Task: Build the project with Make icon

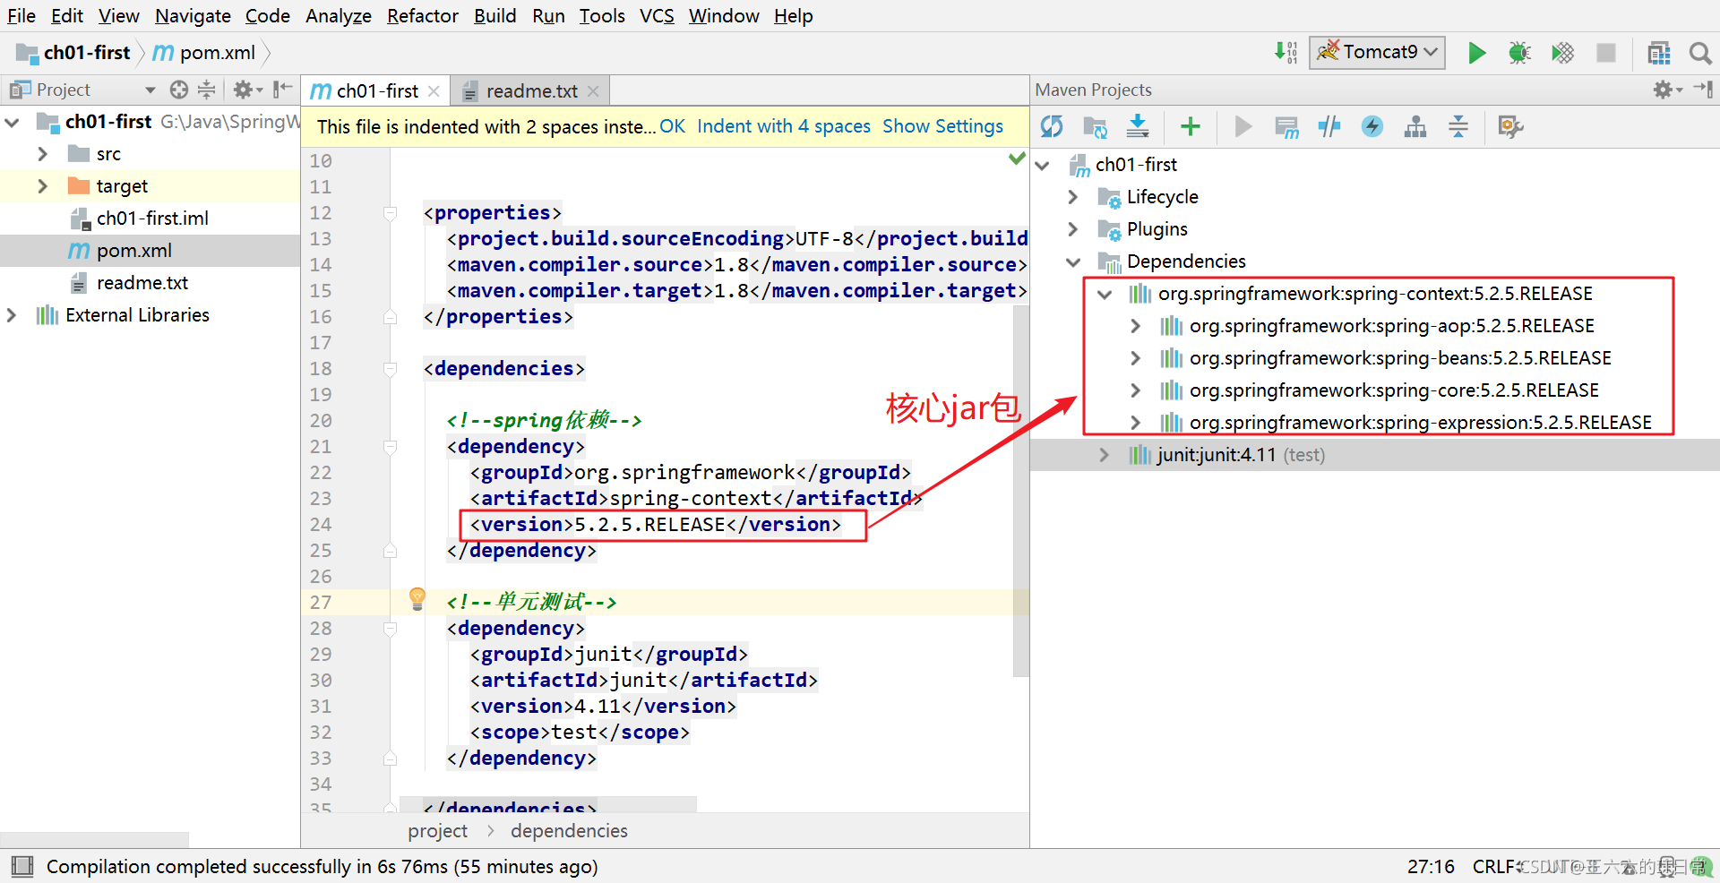Action: pos(1286,53)
